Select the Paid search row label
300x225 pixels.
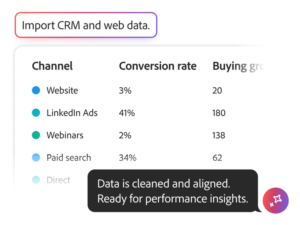coord(69,158)
